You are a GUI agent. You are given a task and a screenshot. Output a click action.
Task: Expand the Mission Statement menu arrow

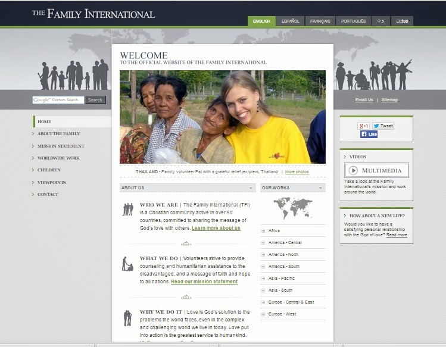(33, 146)
